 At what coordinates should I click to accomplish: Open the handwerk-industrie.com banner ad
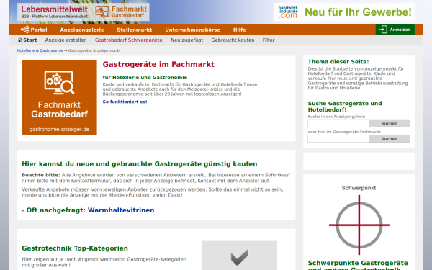[x=344, y=12]
